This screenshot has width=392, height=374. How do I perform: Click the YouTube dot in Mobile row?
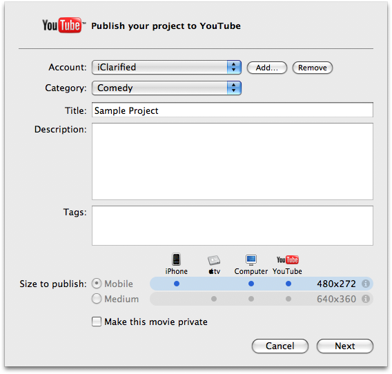coord(288,284)
